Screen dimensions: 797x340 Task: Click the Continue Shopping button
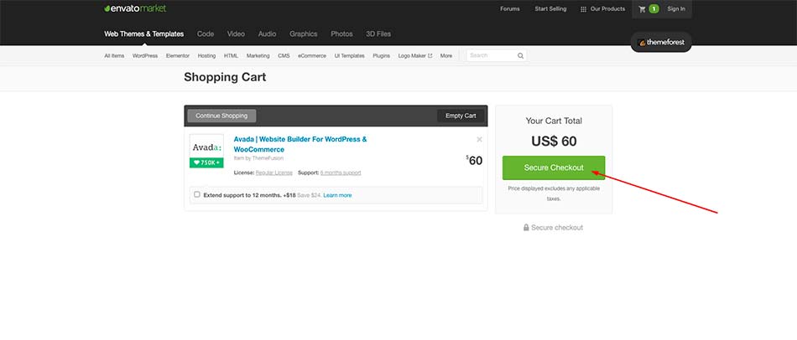point(221,116)
